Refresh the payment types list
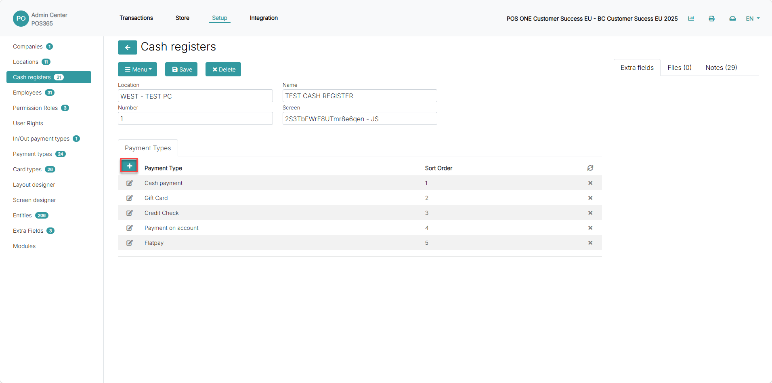Screen dimensions: 772x383 [590, 168]
